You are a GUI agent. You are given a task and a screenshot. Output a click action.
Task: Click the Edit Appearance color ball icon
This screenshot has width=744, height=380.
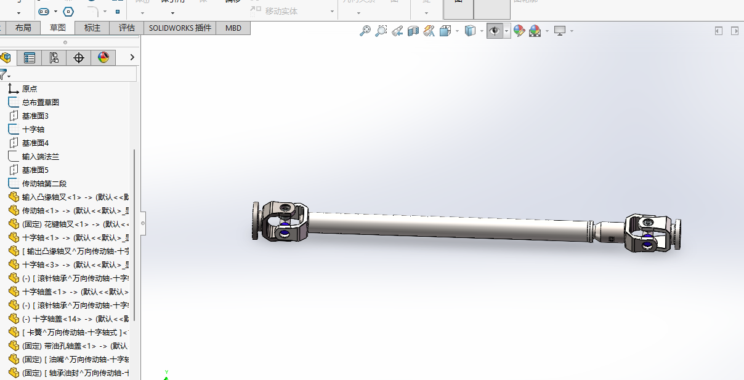point(519,31)
